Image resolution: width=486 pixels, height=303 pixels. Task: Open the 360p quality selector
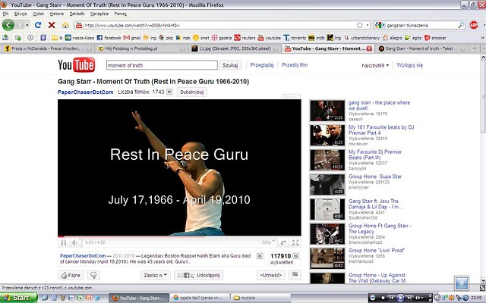(268, 242)
